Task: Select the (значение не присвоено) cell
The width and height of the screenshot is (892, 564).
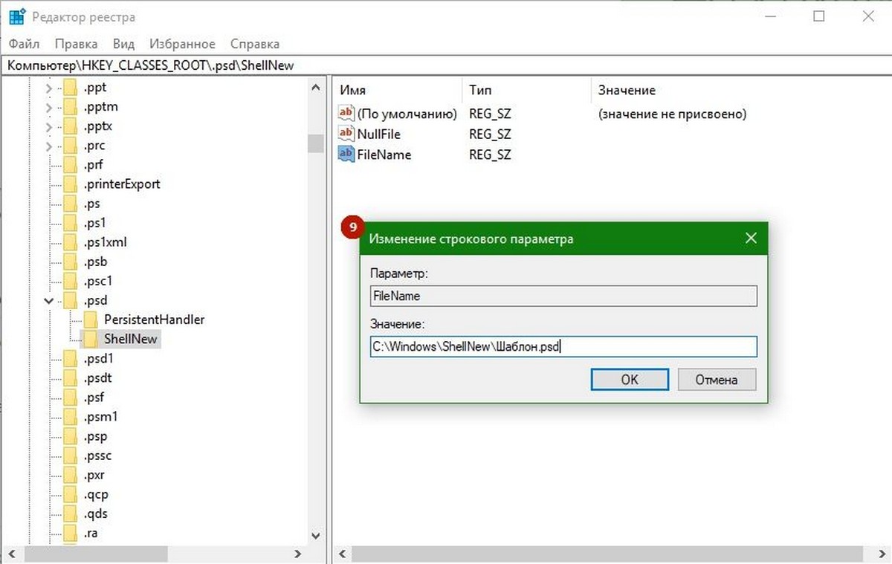Action: tap(672, 114)
